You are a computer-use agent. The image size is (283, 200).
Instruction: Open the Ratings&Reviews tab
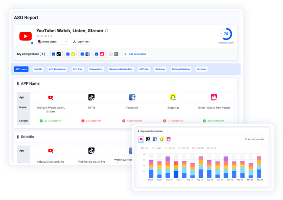(181, 69)
